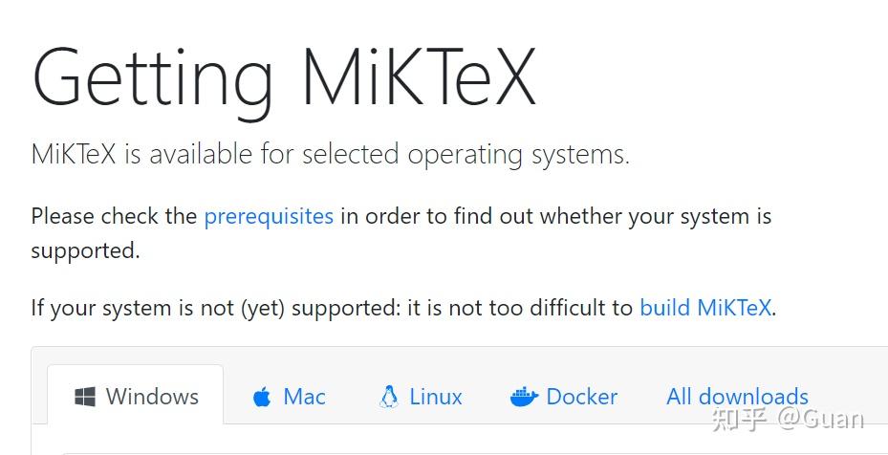Click the Getting MiKTeX heading
This screenshot has width=888, height=455.
(x=283, y=77)
